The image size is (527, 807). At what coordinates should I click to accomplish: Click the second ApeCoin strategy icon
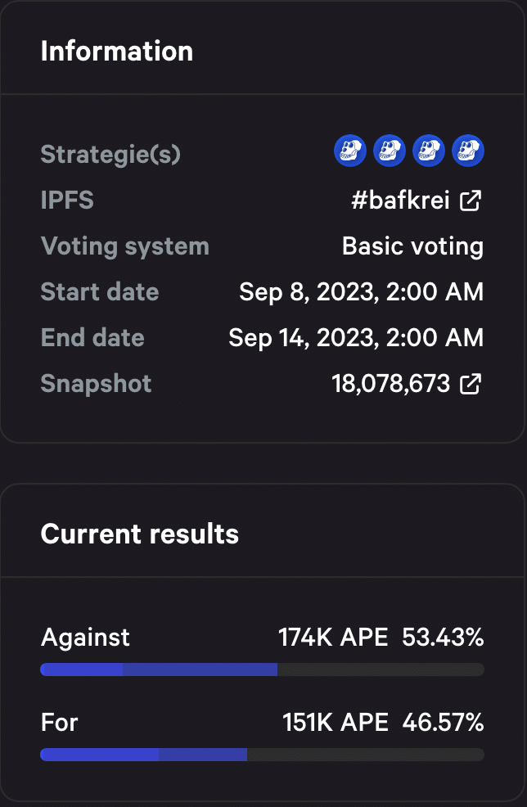click(389, 151)
